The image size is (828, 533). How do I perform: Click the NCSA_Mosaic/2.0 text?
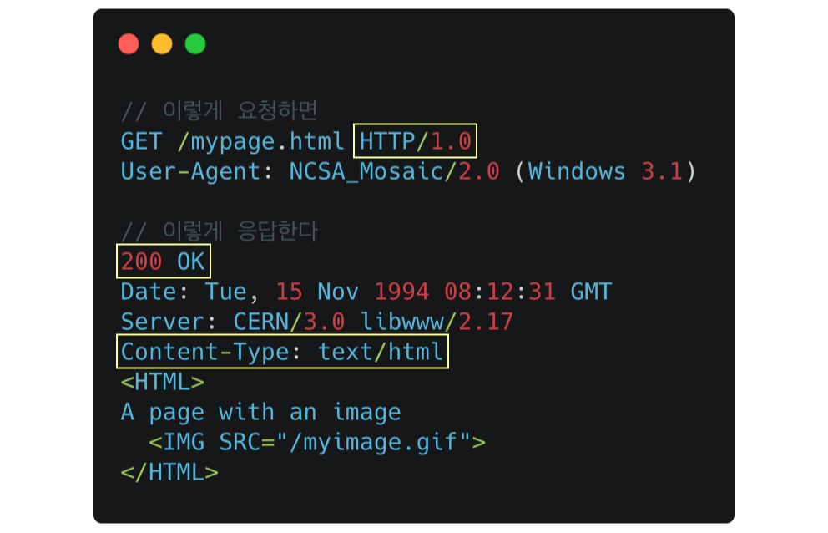394,171
